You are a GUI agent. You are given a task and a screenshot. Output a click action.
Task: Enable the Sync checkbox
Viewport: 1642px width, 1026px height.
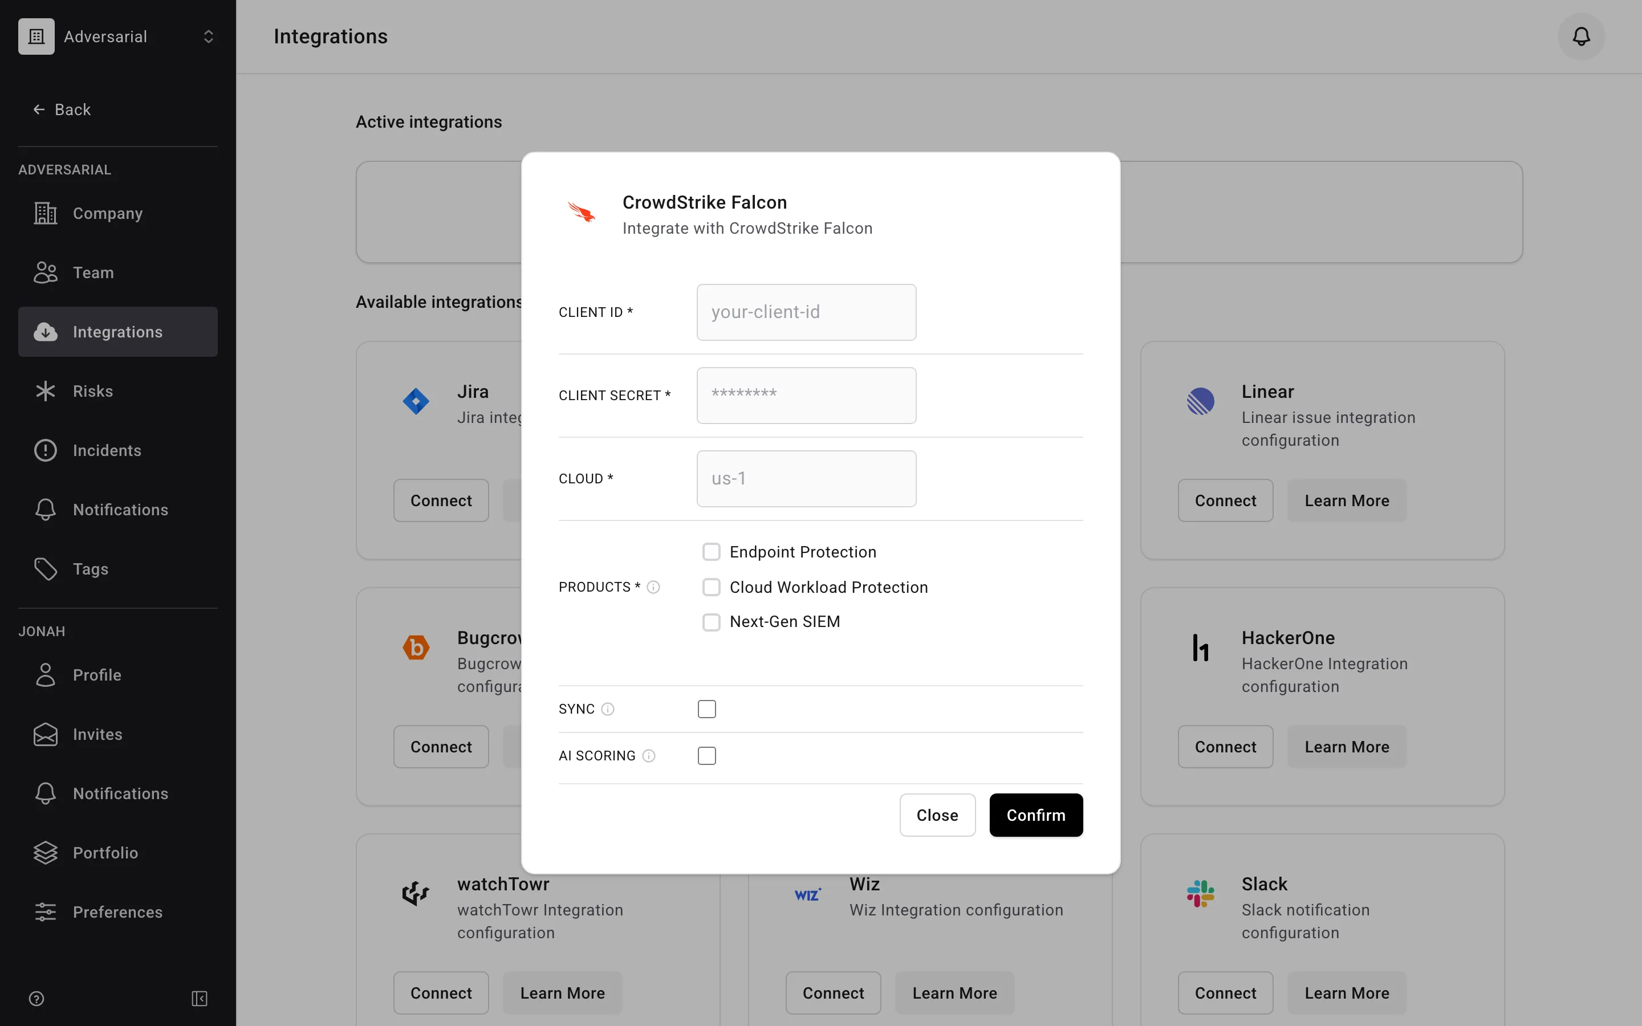pyautogui.click(x=706, y=709)
